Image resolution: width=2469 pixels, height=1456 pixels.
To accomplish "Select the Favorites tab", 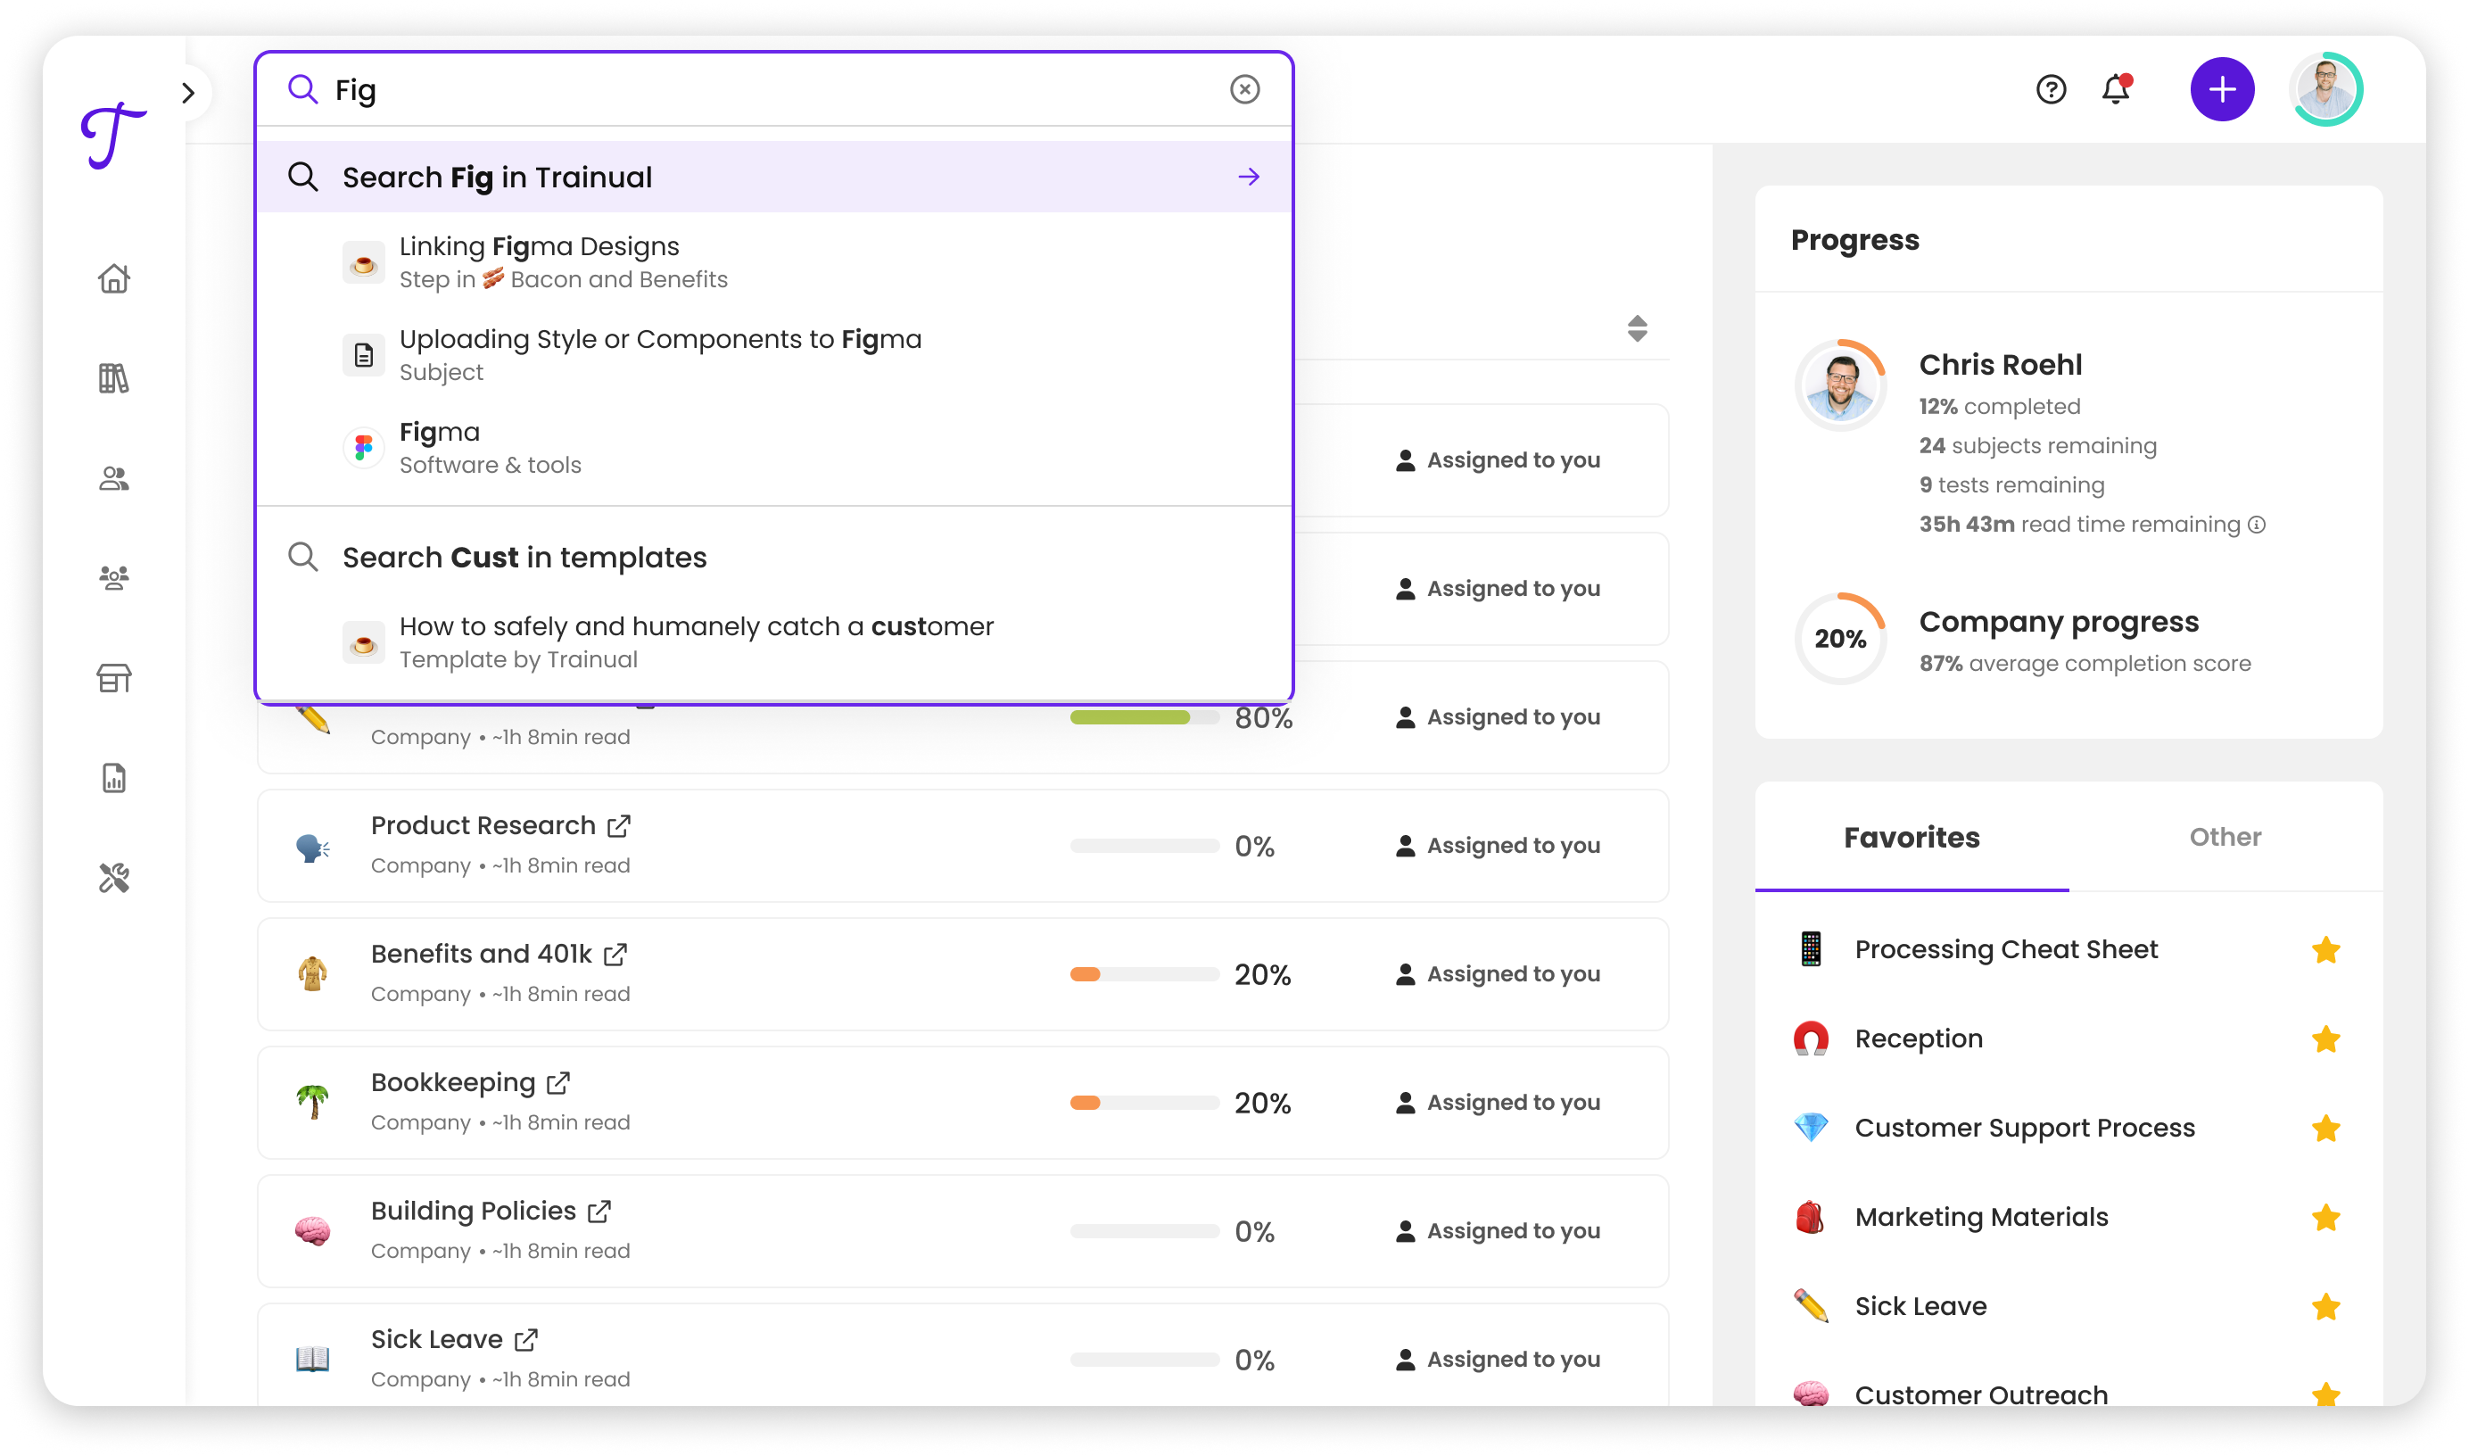I will coord(1911,837).
